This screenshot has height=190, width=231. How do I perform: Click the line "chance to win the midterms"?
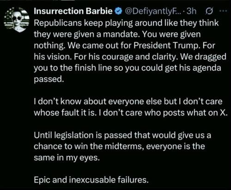(119, 147)
